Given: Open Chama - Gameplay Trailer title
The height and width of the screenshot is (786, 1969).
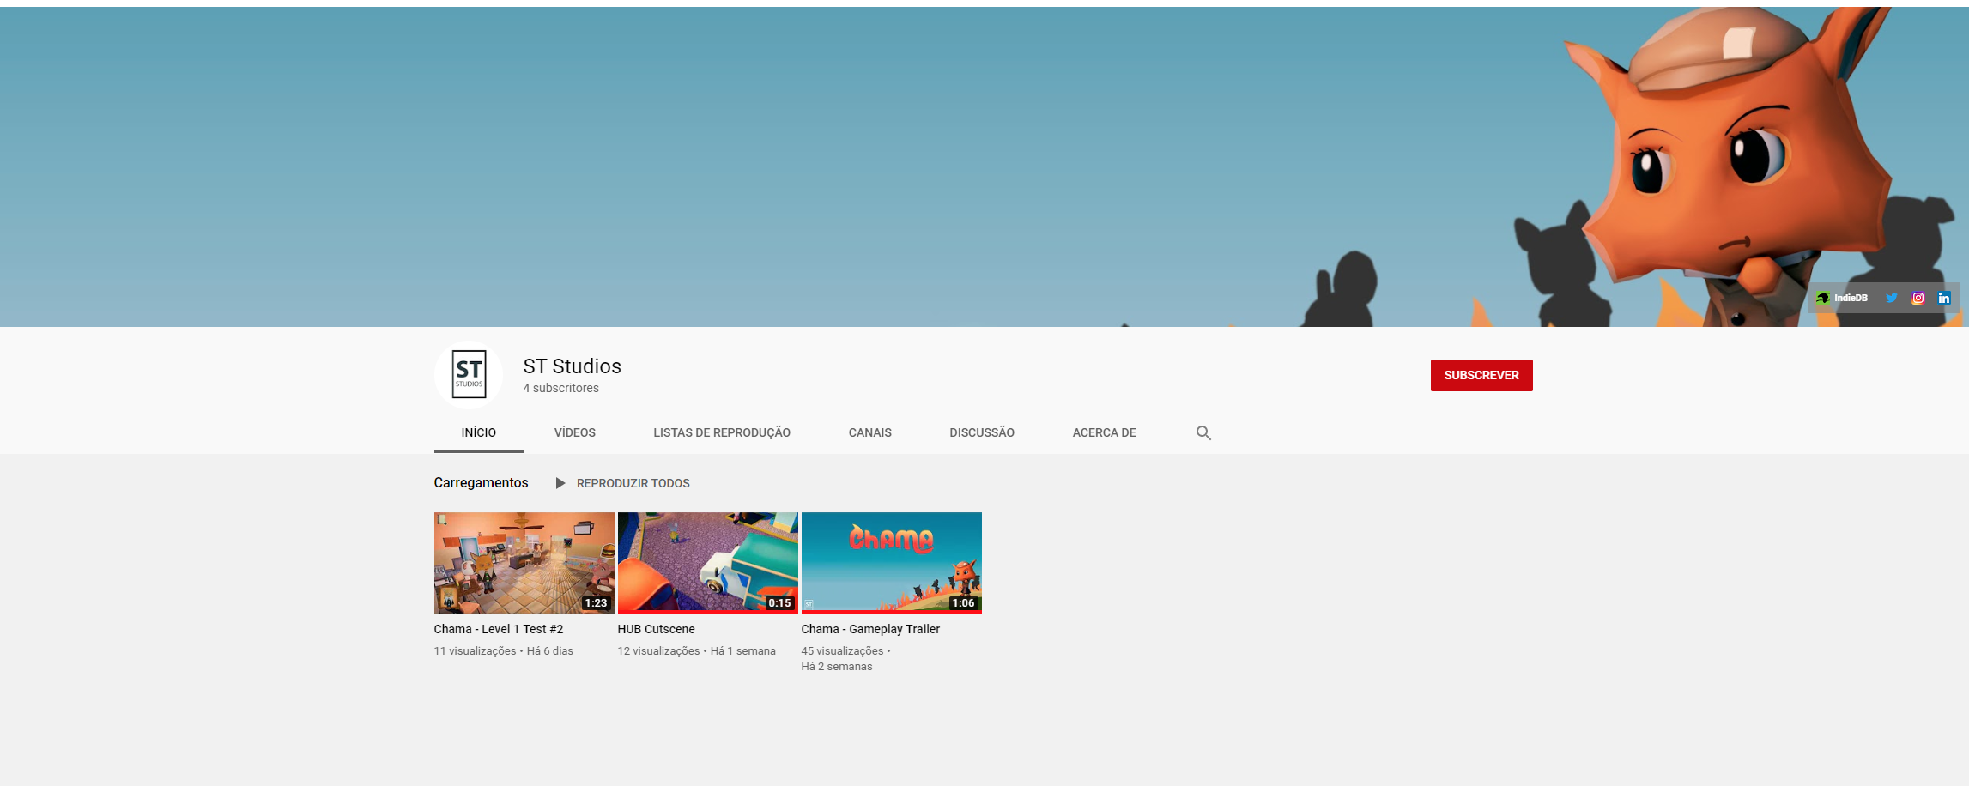Looking at the screenshot, I should tap(870, 629).
